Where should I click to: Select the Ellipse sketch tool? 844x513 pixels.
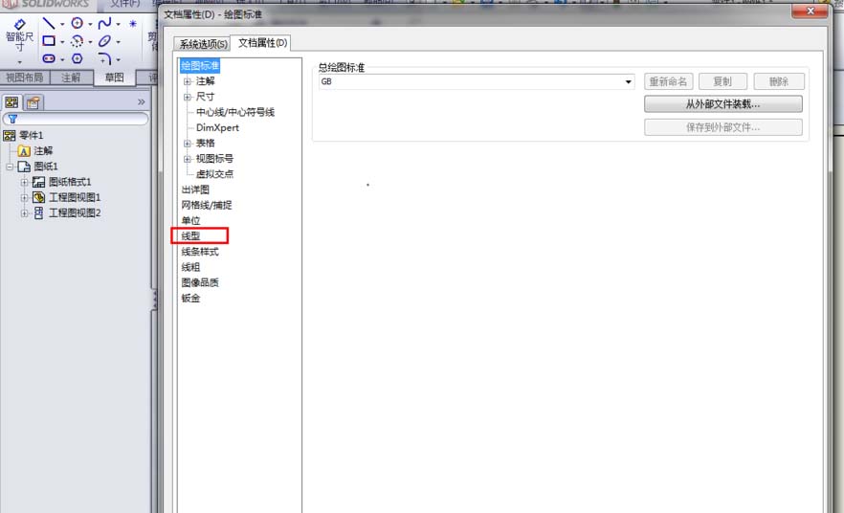[x=105, y=41]
